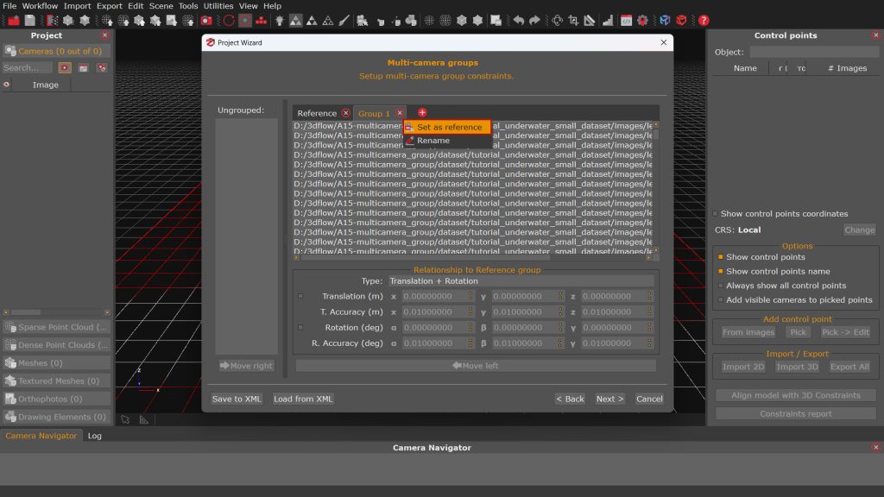Image resolution: width=884 pixels, height=497 pixels.
Task: Enable the Translation (m) checkbox
Action: pyautogui.click(x=300, y=297)
